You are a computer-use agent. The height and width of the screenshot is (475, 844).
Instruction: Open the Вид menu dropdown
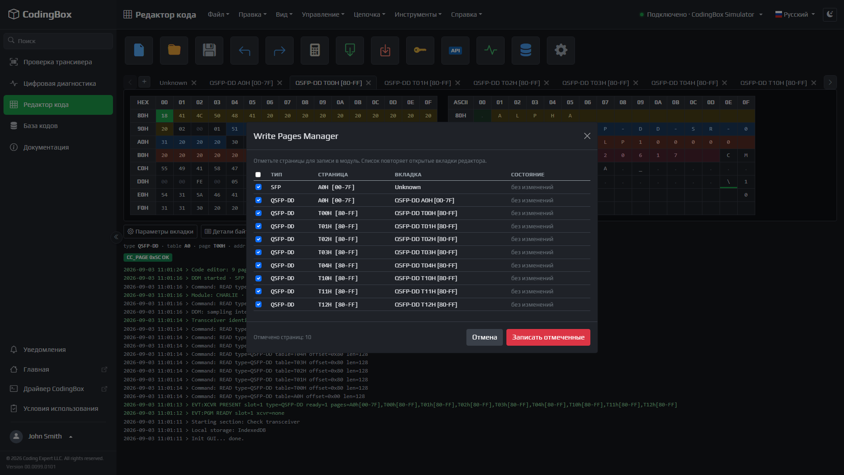284,15
